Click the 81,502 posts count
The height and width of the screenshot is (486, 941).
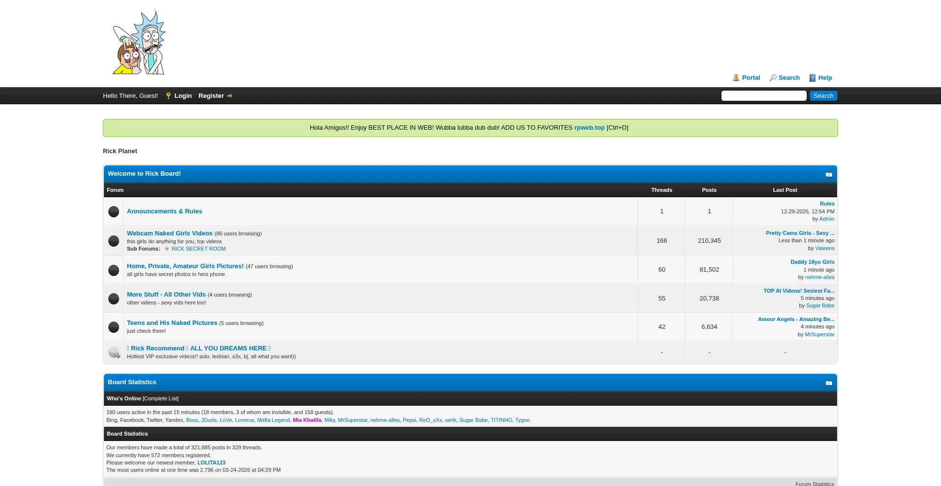click(709, 270)
